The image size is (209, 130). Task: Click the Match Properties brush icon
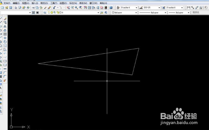click(x=45, y=8)
